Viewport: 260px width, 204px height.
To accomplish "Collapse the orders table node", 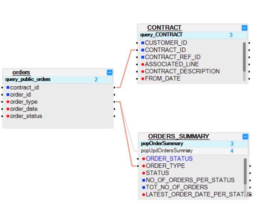I will 110,72.
